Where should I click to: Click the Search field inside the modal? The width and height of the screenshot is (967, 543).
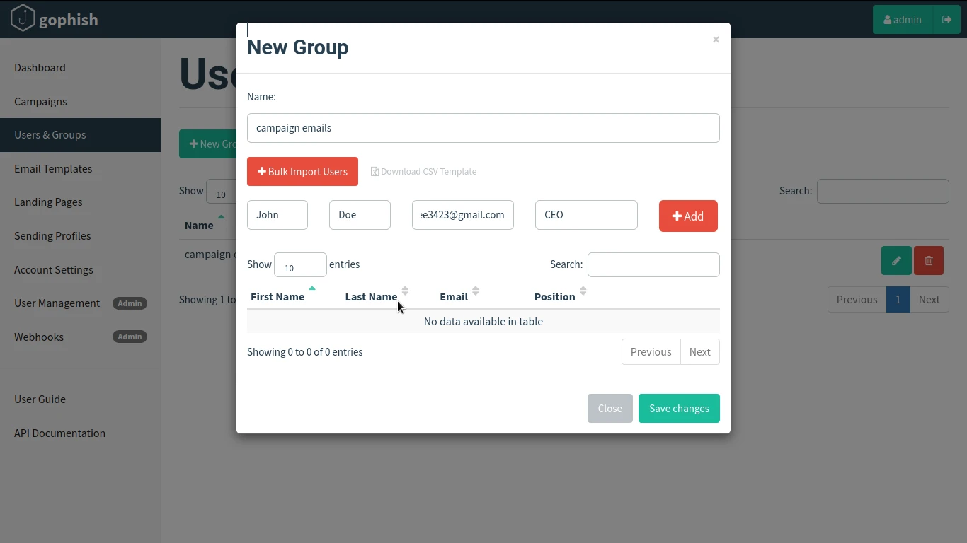653,264
